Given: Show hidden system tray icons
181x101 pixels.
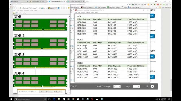Looking at the screenshot, I should [155, 99].
